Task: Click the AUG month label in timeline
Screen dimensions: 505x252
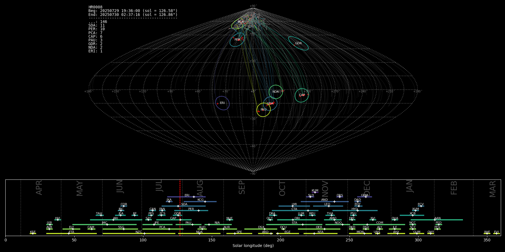Action: coord(200,188)
